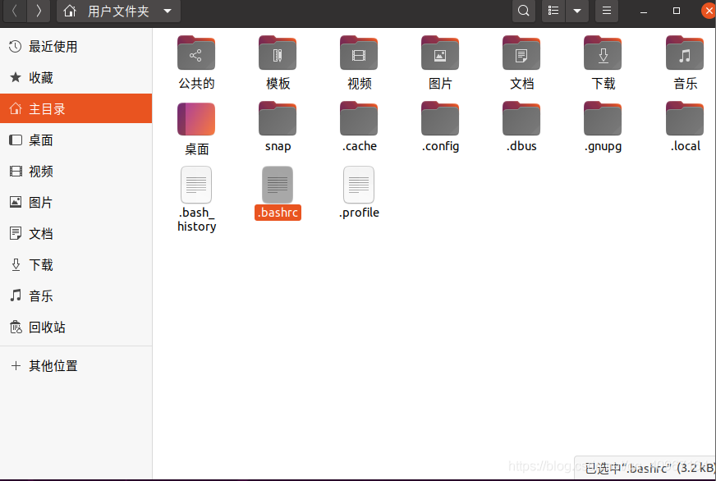
Task: Open the search magnifier button
Action: click(x=524, y=11)
